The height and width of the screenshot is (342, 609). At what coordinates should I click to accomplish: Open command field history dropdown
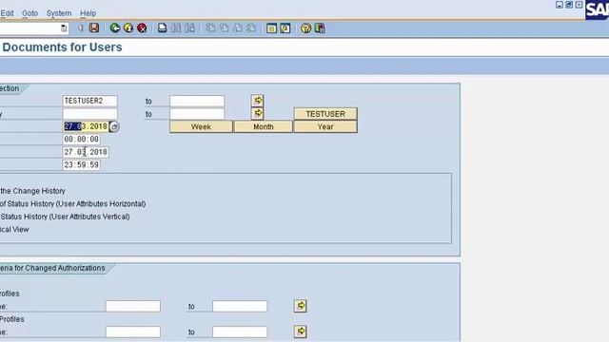[x=64, y=28]
